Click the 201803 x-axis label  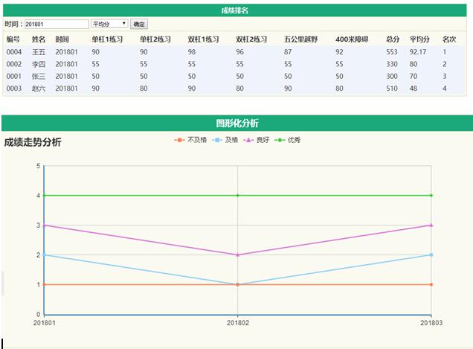pyautogui.click(x=431, y=323)
